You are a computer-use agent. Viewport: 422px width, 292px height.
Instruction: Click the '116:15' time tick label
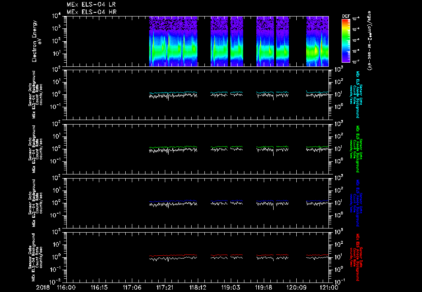click(x=99, y=288)
